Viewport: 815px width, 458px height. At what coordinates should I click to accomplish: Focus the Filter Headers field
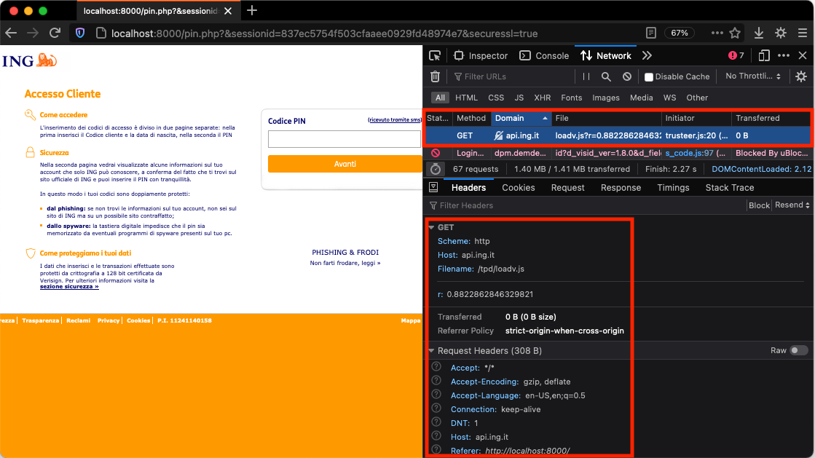586,205
